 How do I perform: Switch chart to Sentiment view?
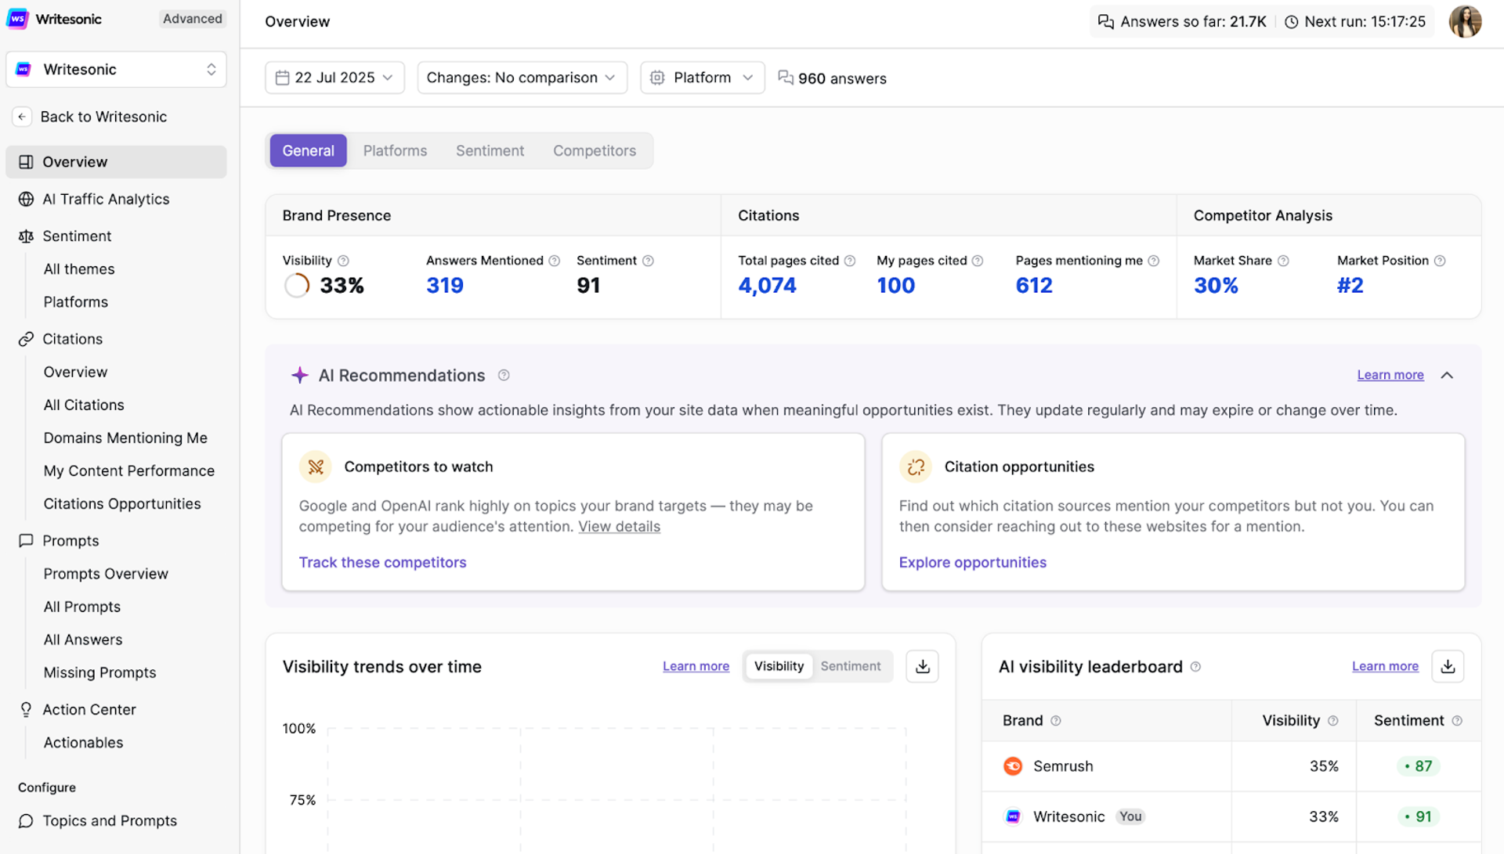point(851,666)
